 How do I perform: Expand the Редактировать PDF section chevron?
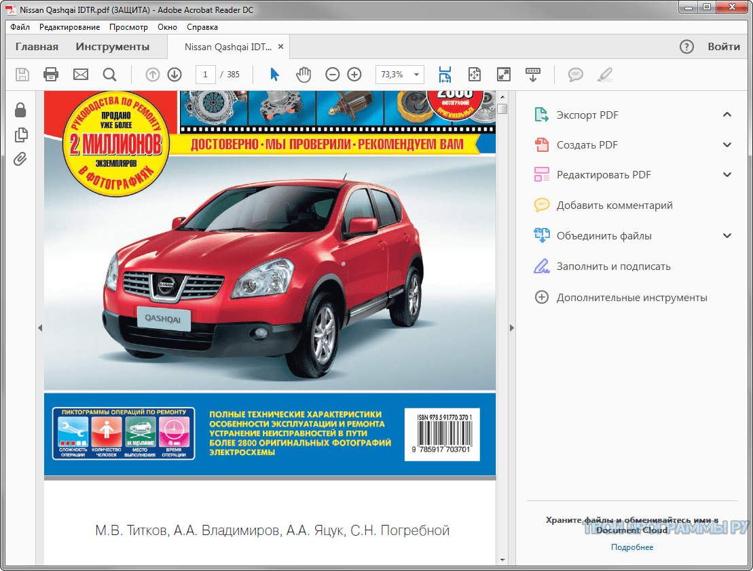727,174
